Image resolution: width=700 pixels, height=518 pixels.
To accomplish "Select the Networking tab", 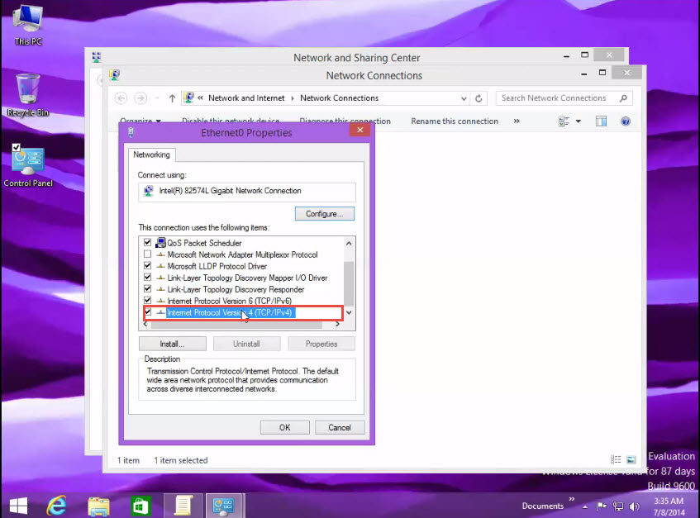I will click(152, 154).
